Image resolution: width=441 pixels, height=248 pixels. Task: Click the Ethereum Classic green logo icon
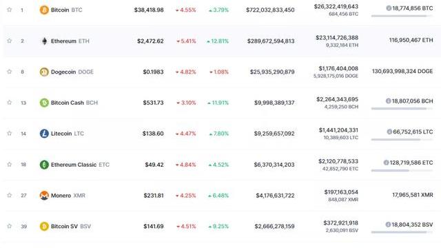point(44,165)
